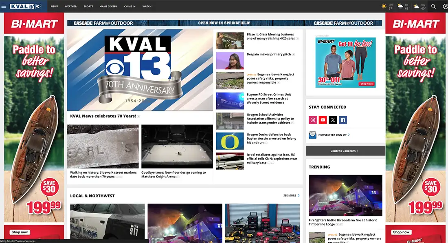Screen dimensions: 448x243
Task: Click the Content Concerns button
Action: coord(345,151)
